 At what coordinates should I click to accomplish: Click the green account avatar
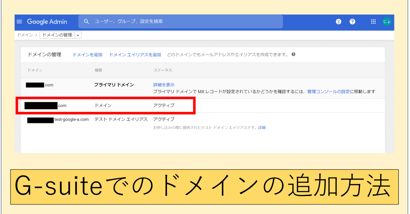[387, 22]
